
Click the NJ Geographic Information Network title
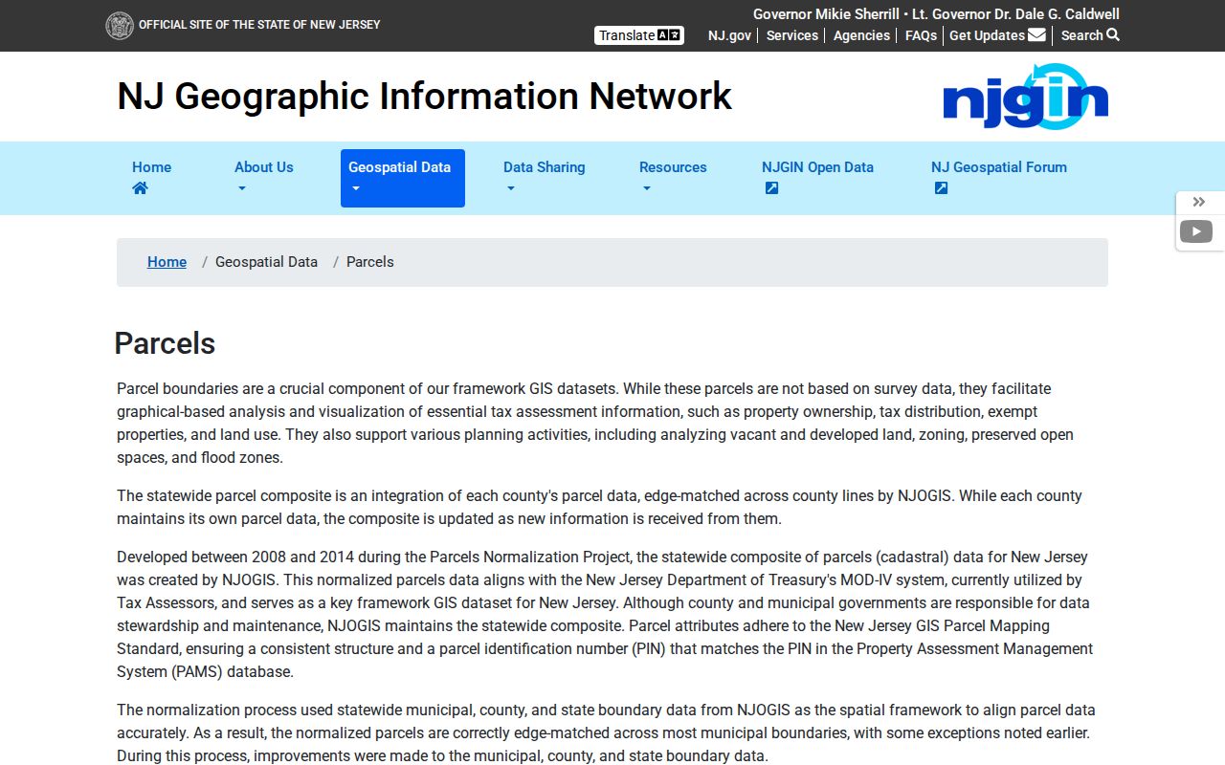[x=424, y=97]
